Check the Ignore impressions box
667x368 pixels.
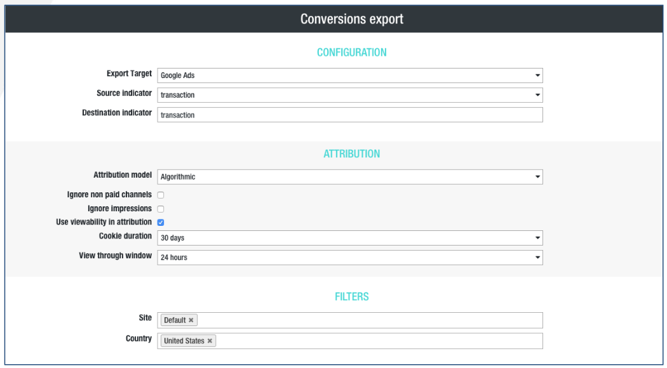(x=161, y=209)
